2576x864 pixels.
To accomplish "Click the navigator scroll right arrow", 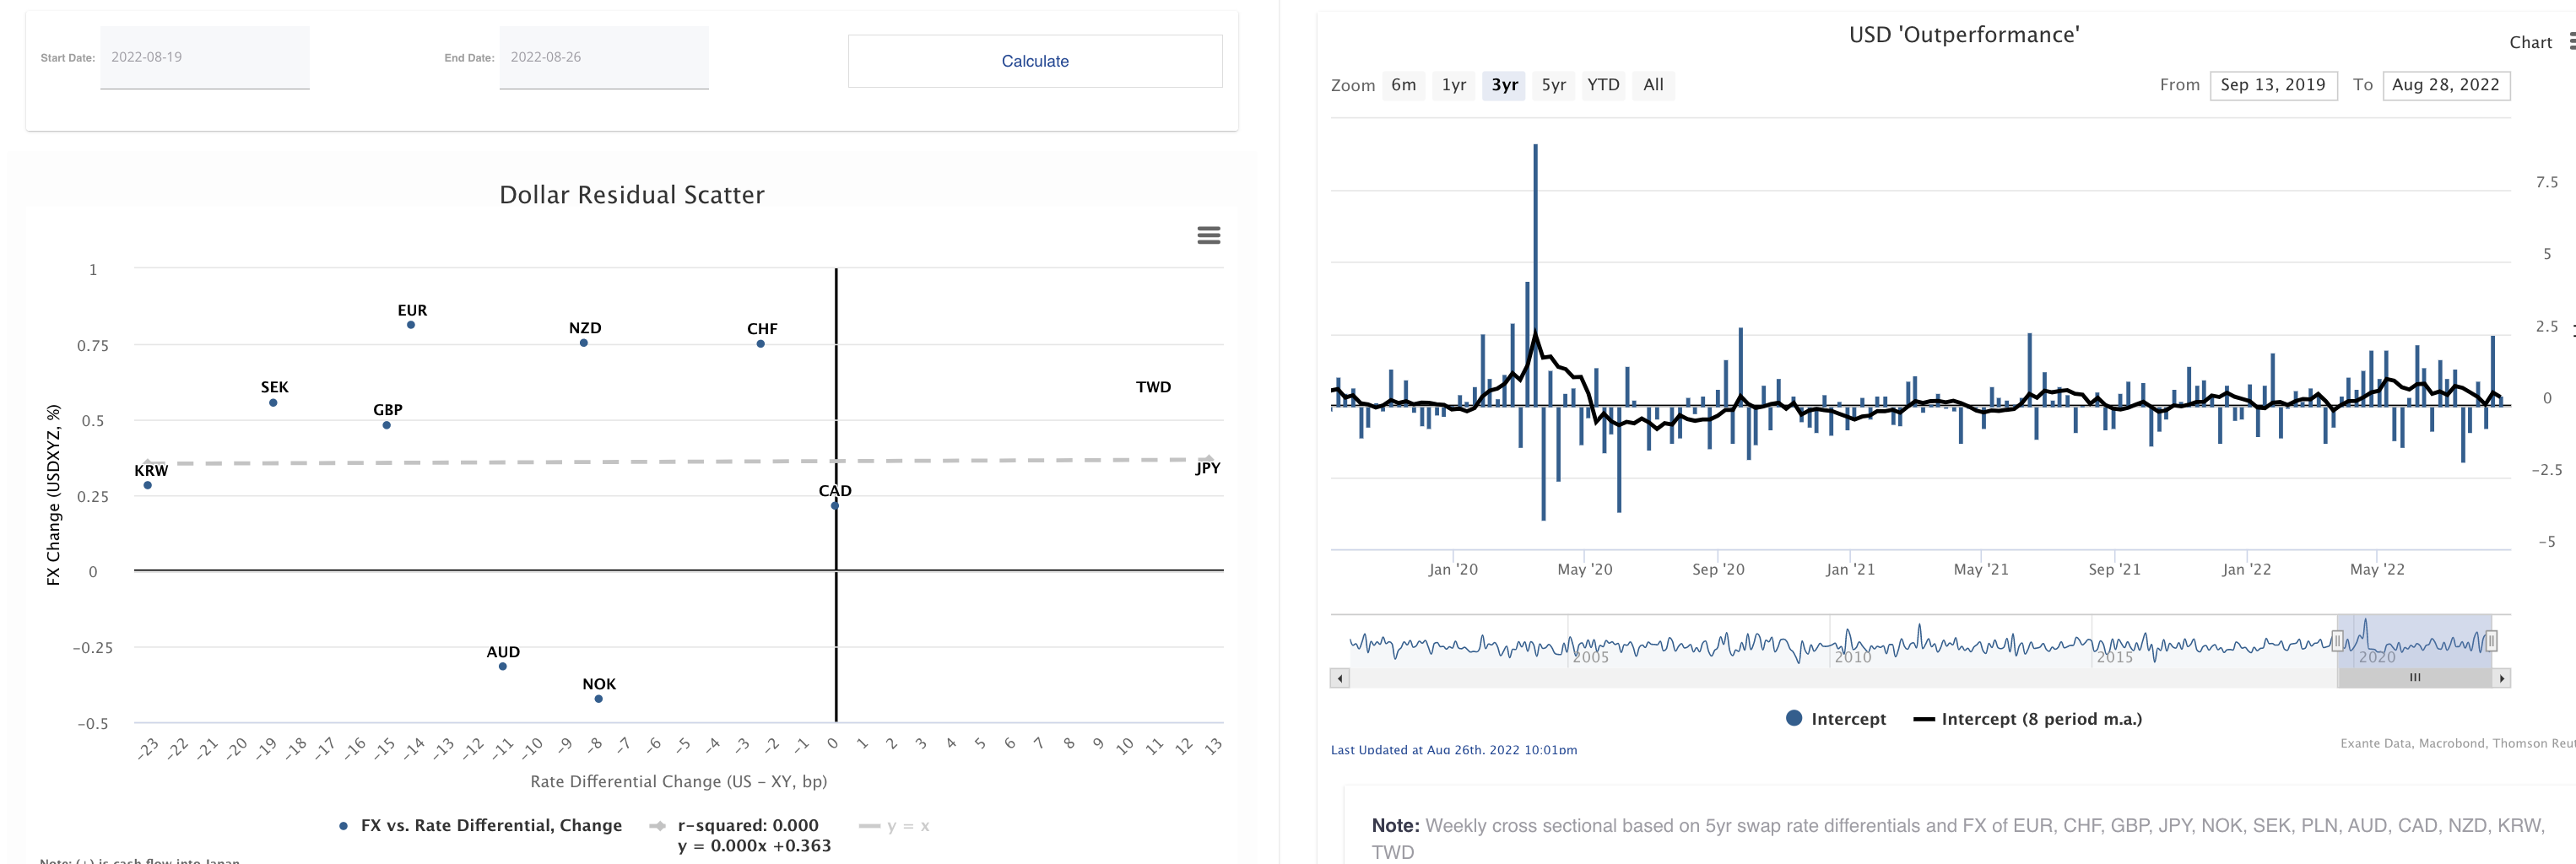I will [x=2501, y=678].
